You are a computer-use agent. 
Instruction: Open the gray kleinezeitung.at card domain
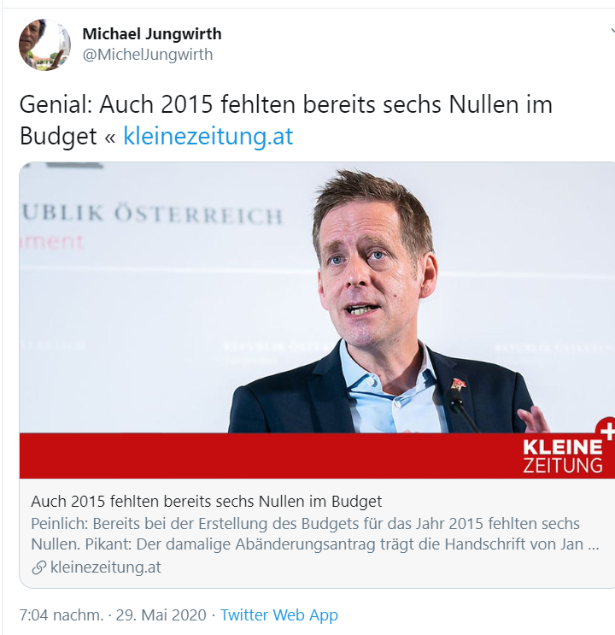(x=106, y=567)
